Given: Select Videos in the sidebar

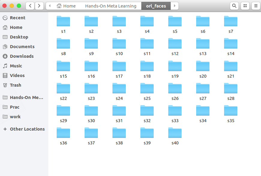Looking at the screenshot, I should coord(17,76).
